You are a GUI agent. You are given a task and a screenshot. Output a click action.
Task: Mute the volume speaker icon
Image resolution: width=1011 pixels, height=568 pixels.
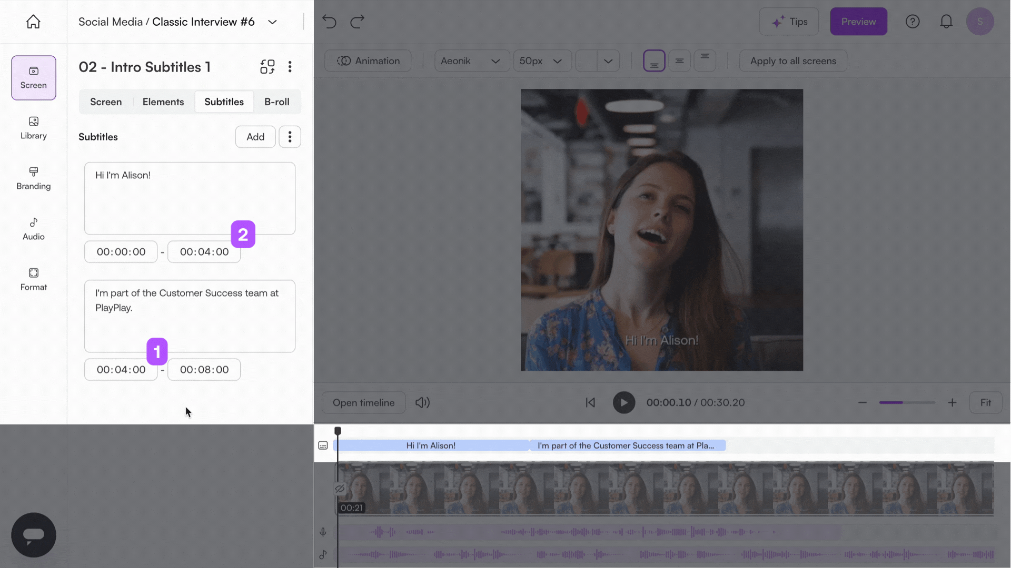[x=422, y=402]
